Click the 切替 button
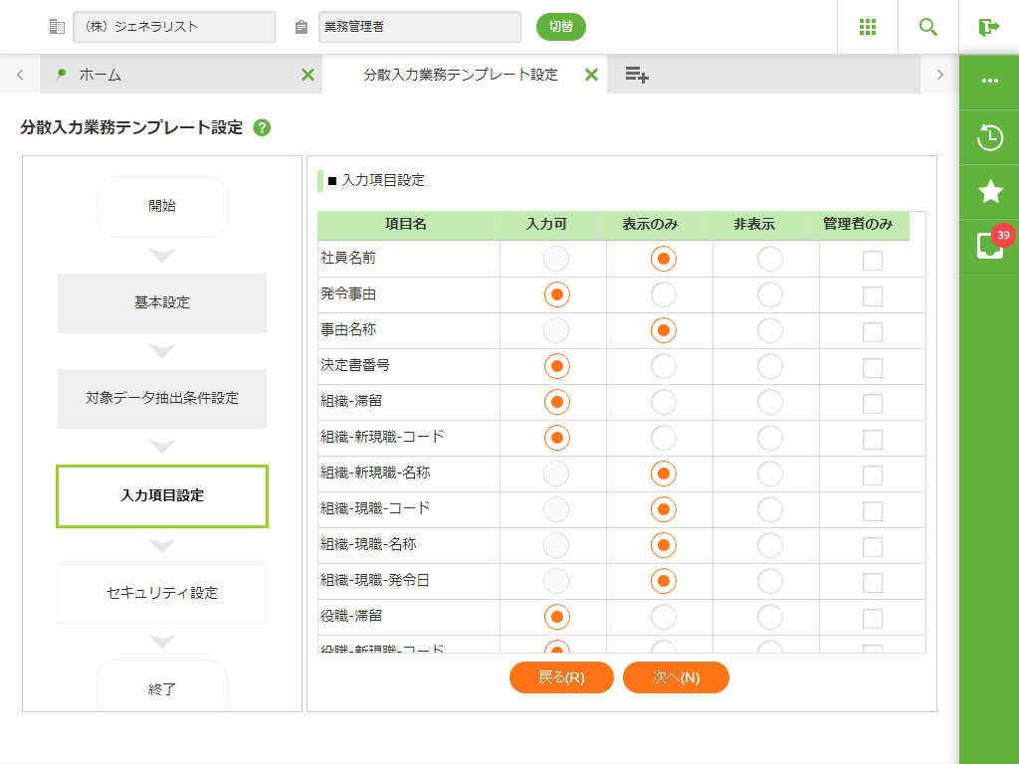The image size is (1019, 764). 561,27
